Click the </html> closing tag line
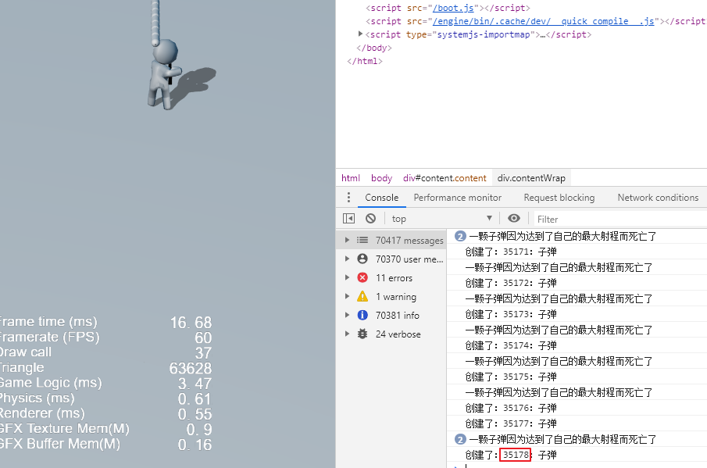Image resolution: width=707 pixels, height=468 pixels. tap(364, 61)
